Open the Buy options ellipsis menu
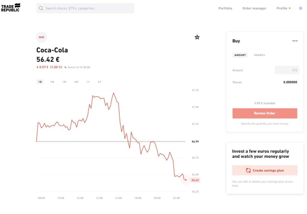 (x=295, y=41)
